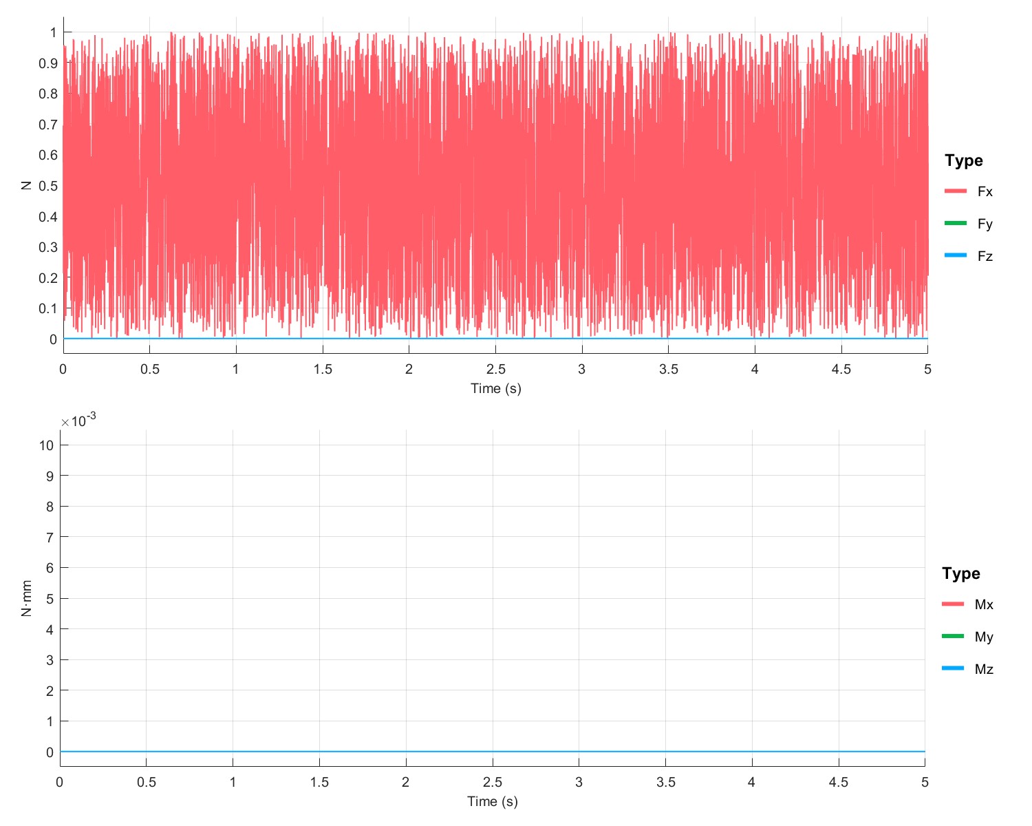The image size is (1032, 826).
Task: Click the Fy legend entry
Action: 969,224
